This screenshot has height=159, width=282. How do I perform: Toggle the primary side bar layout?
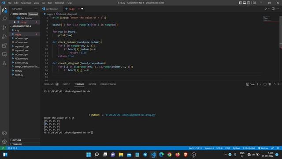click(241, 3)
